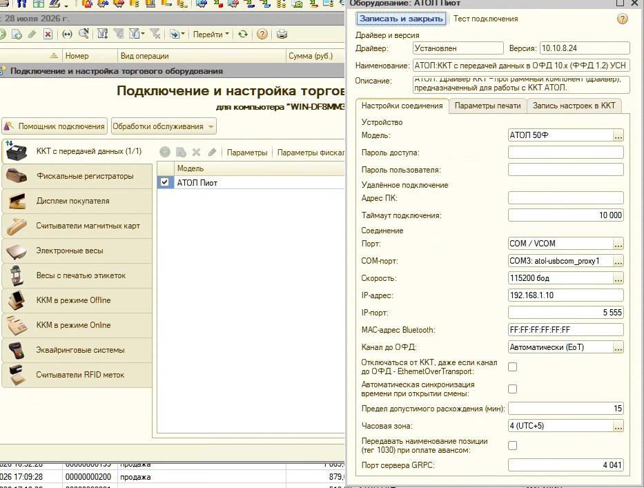Viewport: 644px width, 488px height.
Task: Click the clear filter icon with X
Action: [155, 34]
